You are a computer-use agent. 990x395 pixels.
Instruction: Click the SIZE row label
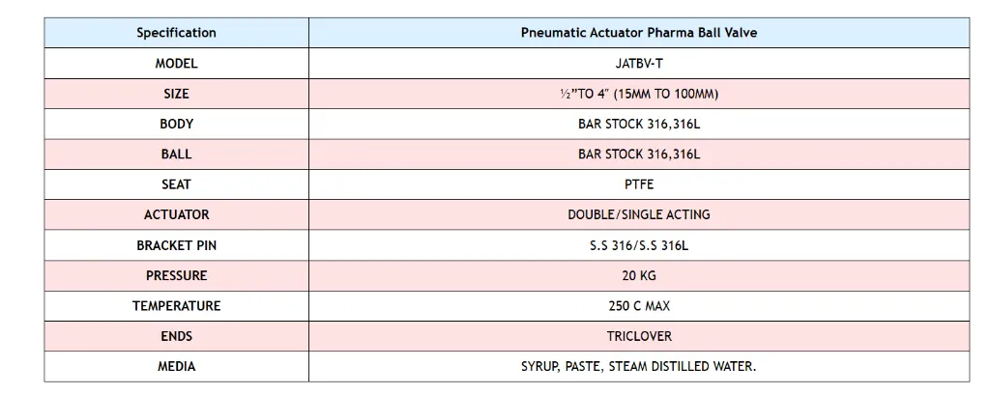click(x=176, y=94)
